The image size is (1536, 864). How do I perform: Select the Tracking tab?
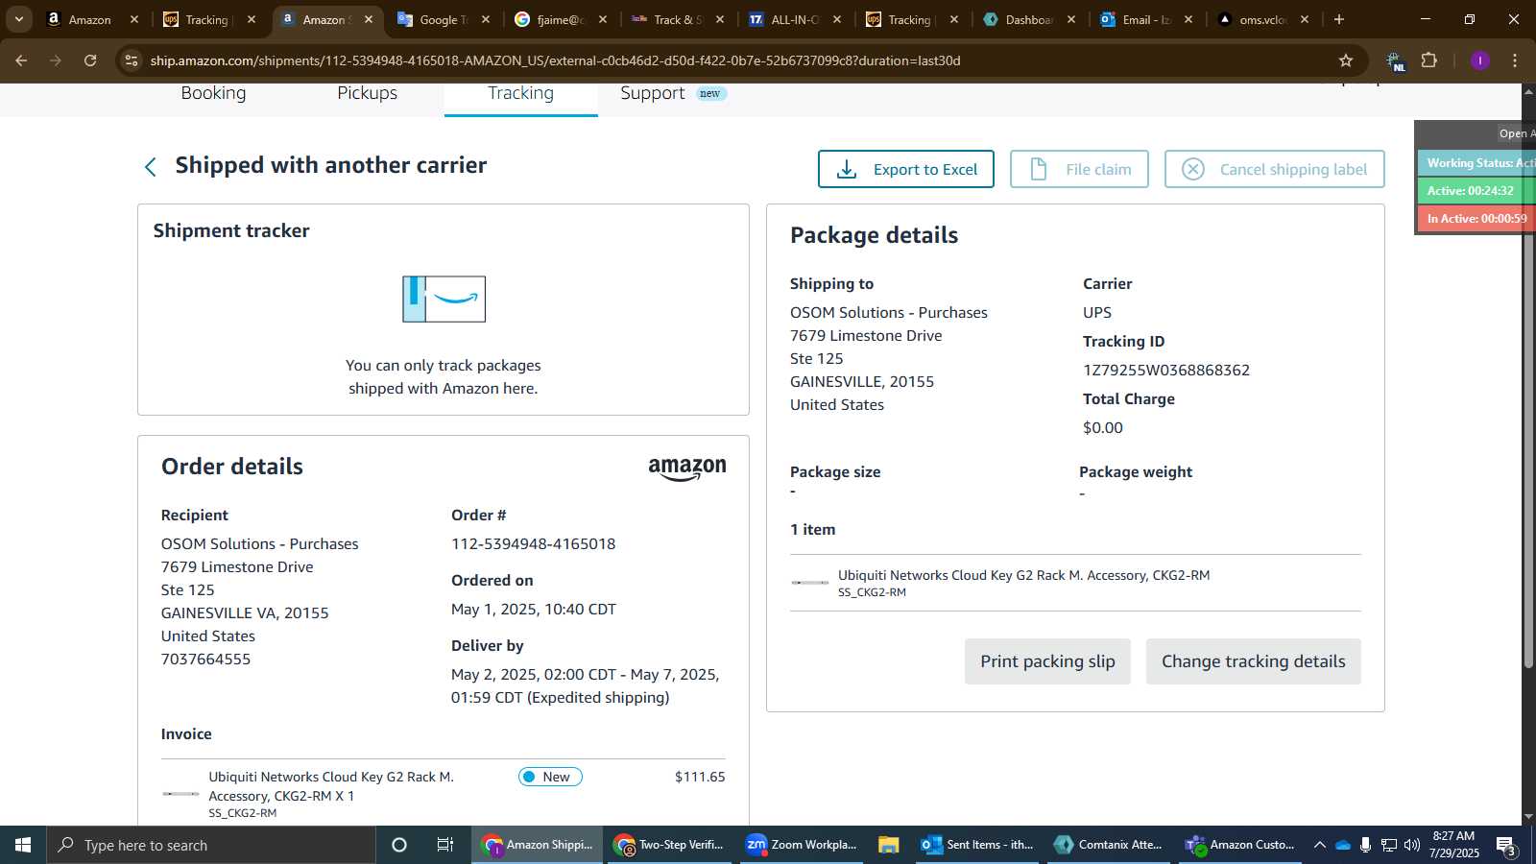[x=520, y=93]
